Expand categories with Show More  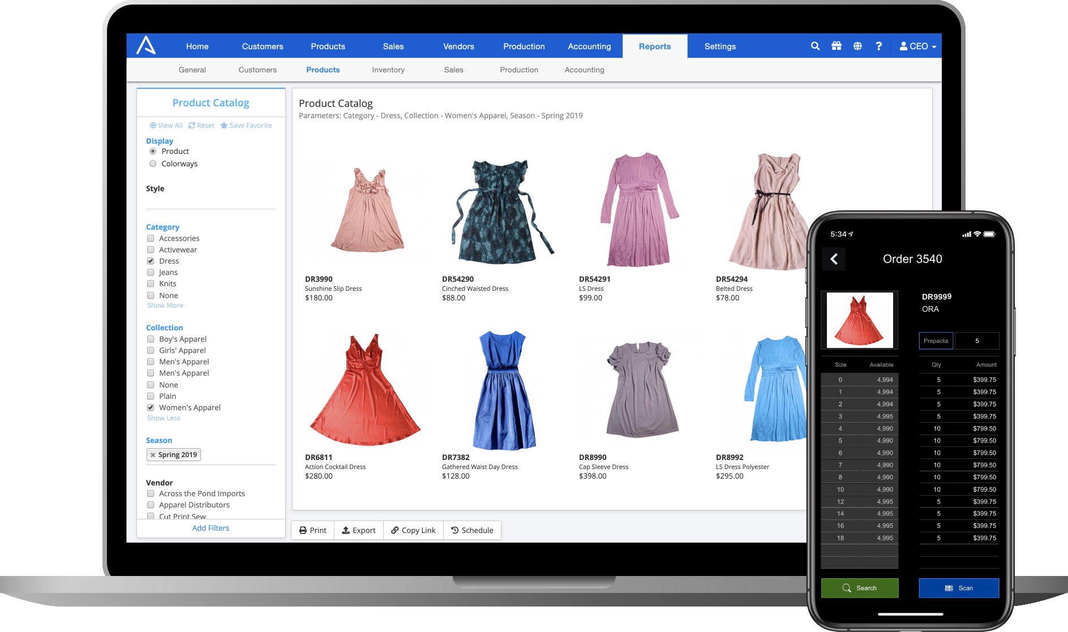(x=165, y=306)
